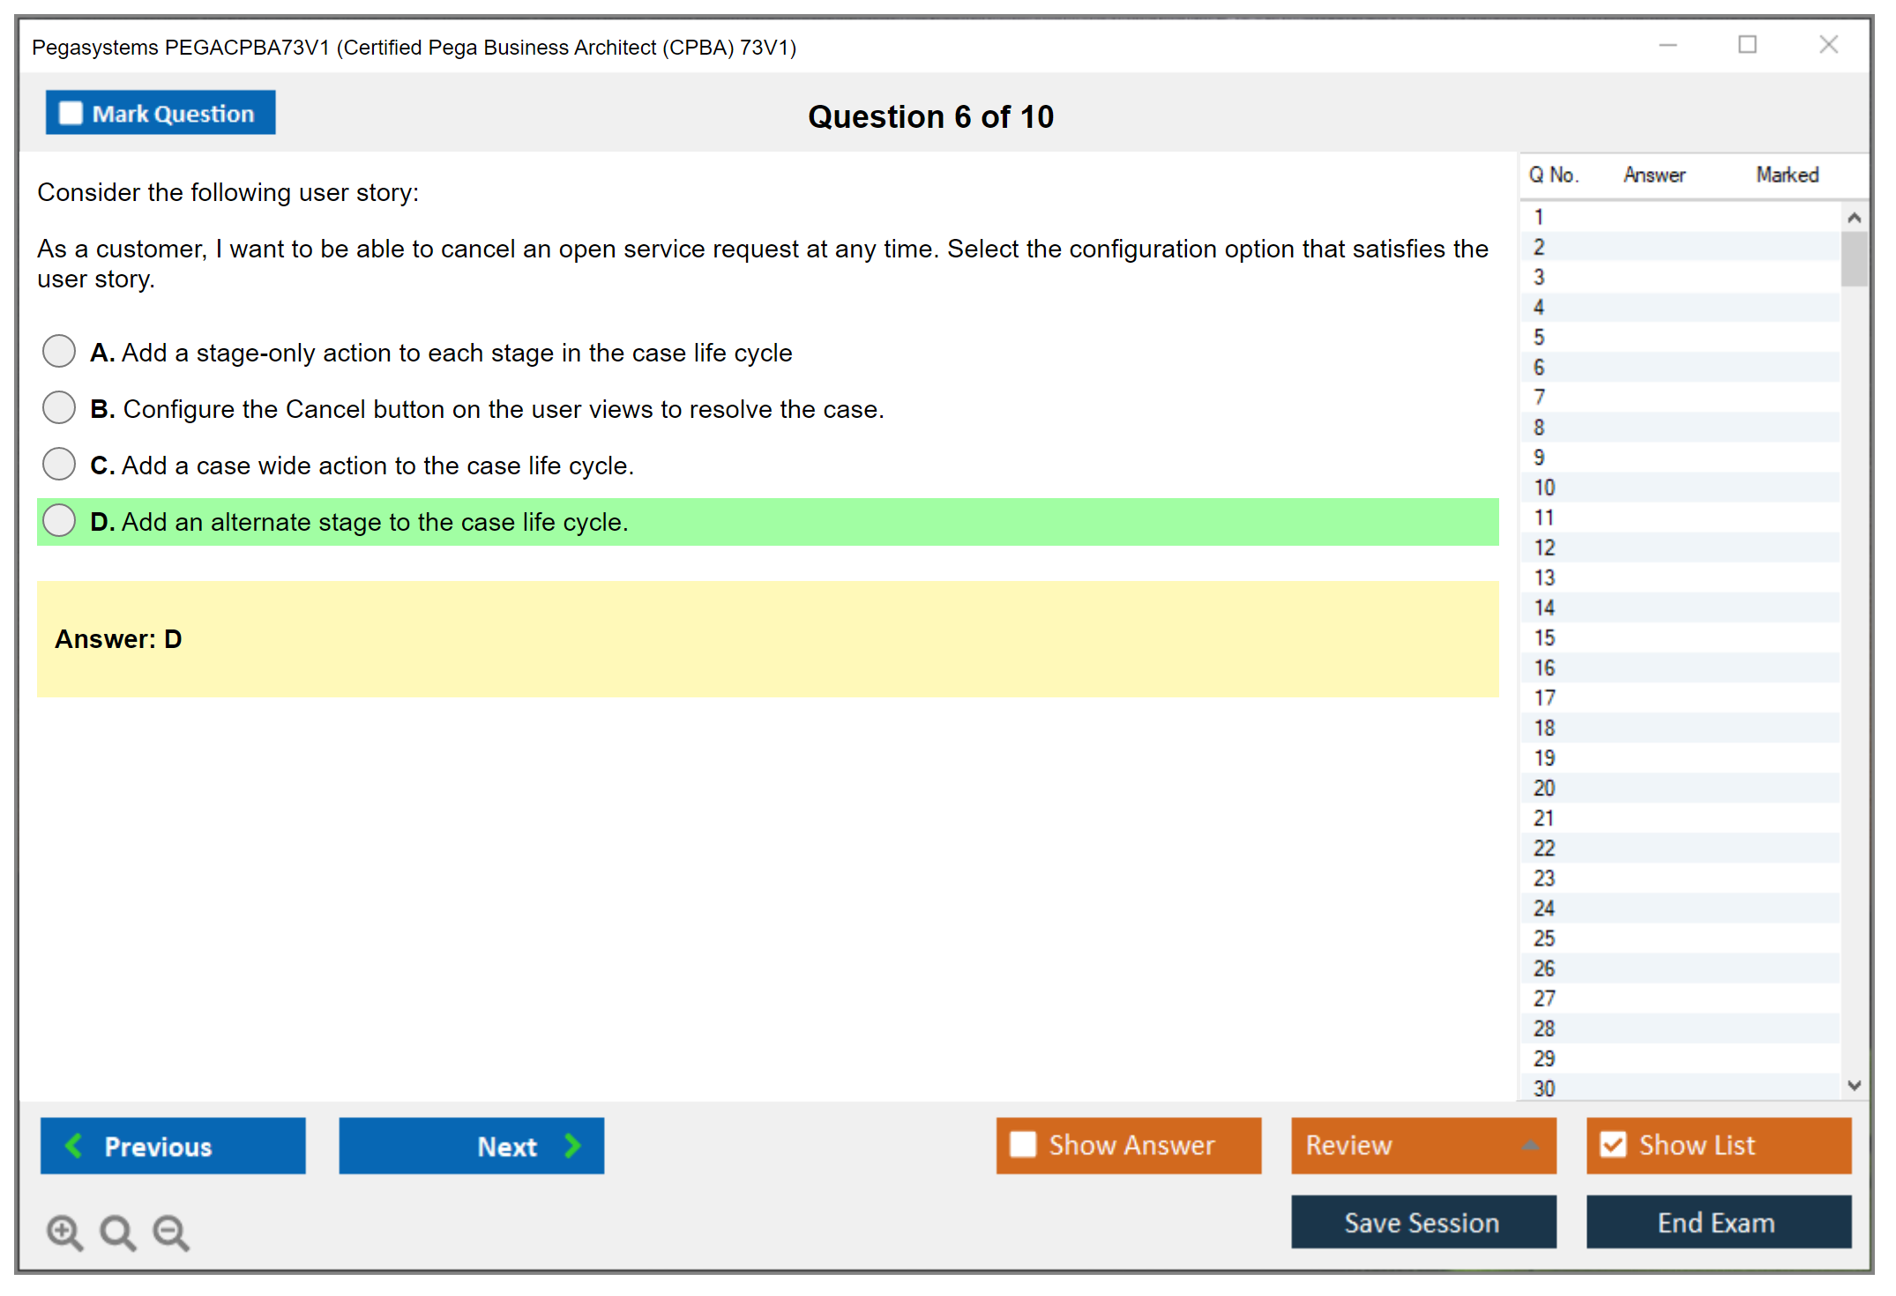
Task: Click the reset zoom magnifier icon
Action: [x=117, y=1232]
